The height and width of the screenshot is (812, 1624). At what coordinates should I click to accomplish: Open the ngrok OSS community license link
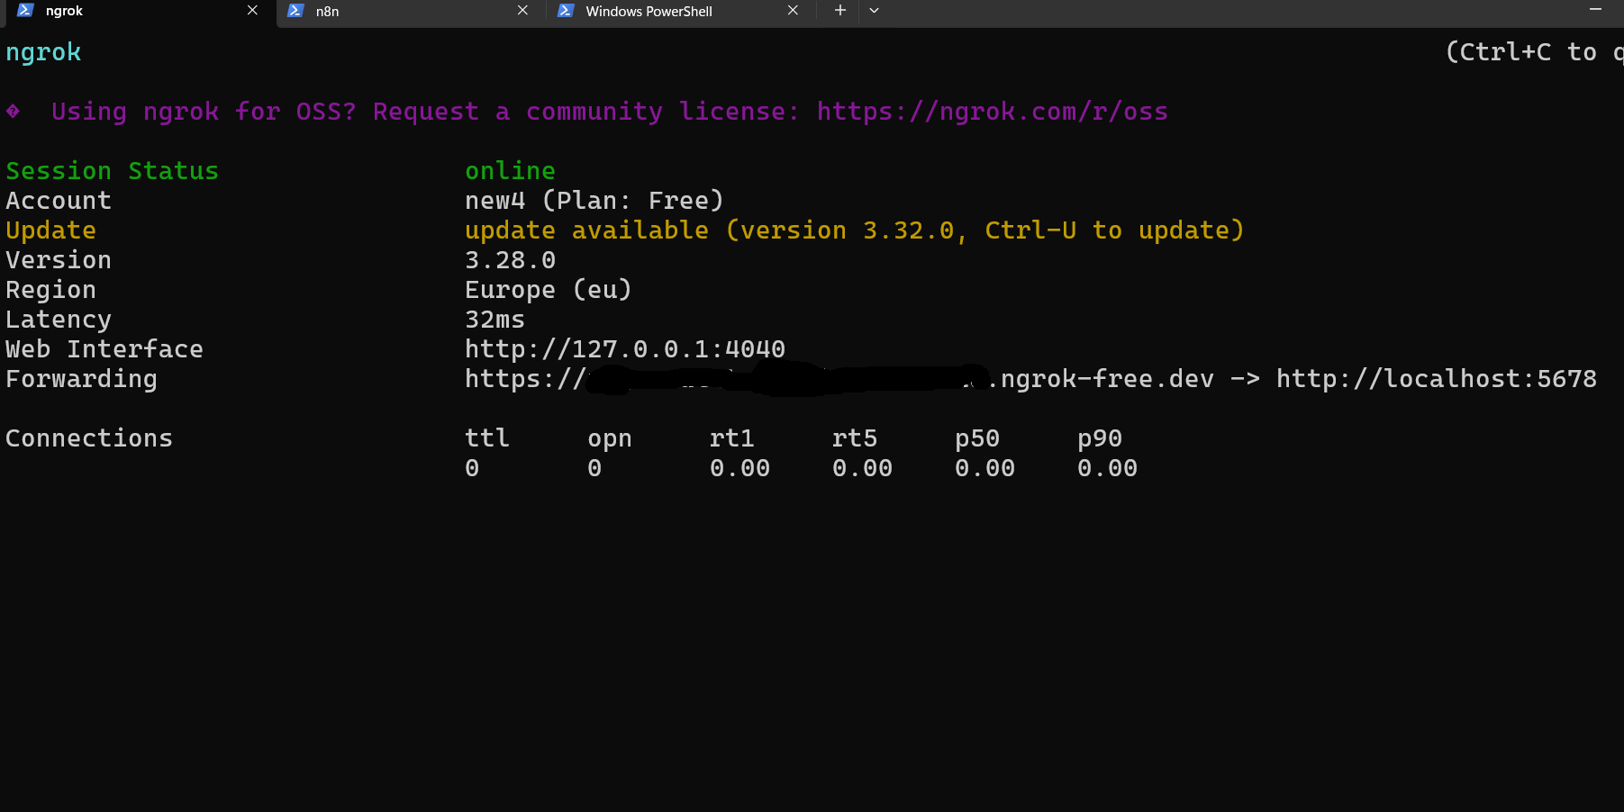pos(992,112)
